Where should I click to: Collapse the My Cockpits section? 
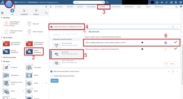click(x=2, y=37)
